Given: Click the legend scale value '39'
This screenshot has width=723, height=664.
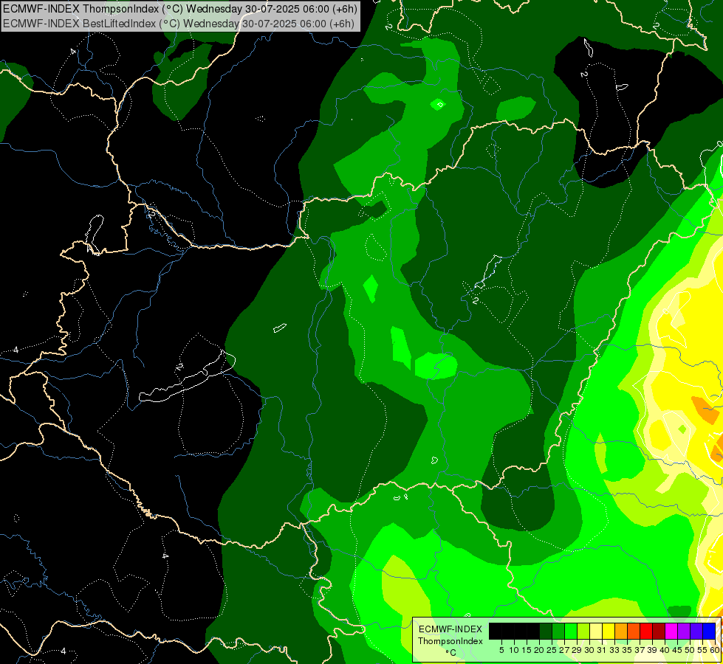Looking at the screenshot, I should point(652,650).
